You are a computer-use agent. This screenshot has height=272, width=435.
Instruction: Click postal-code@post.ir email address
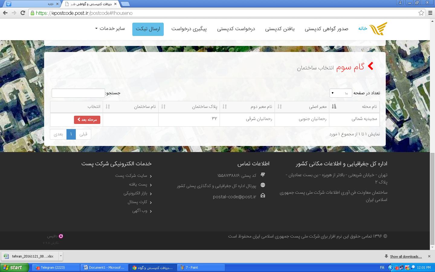[234, 196]
